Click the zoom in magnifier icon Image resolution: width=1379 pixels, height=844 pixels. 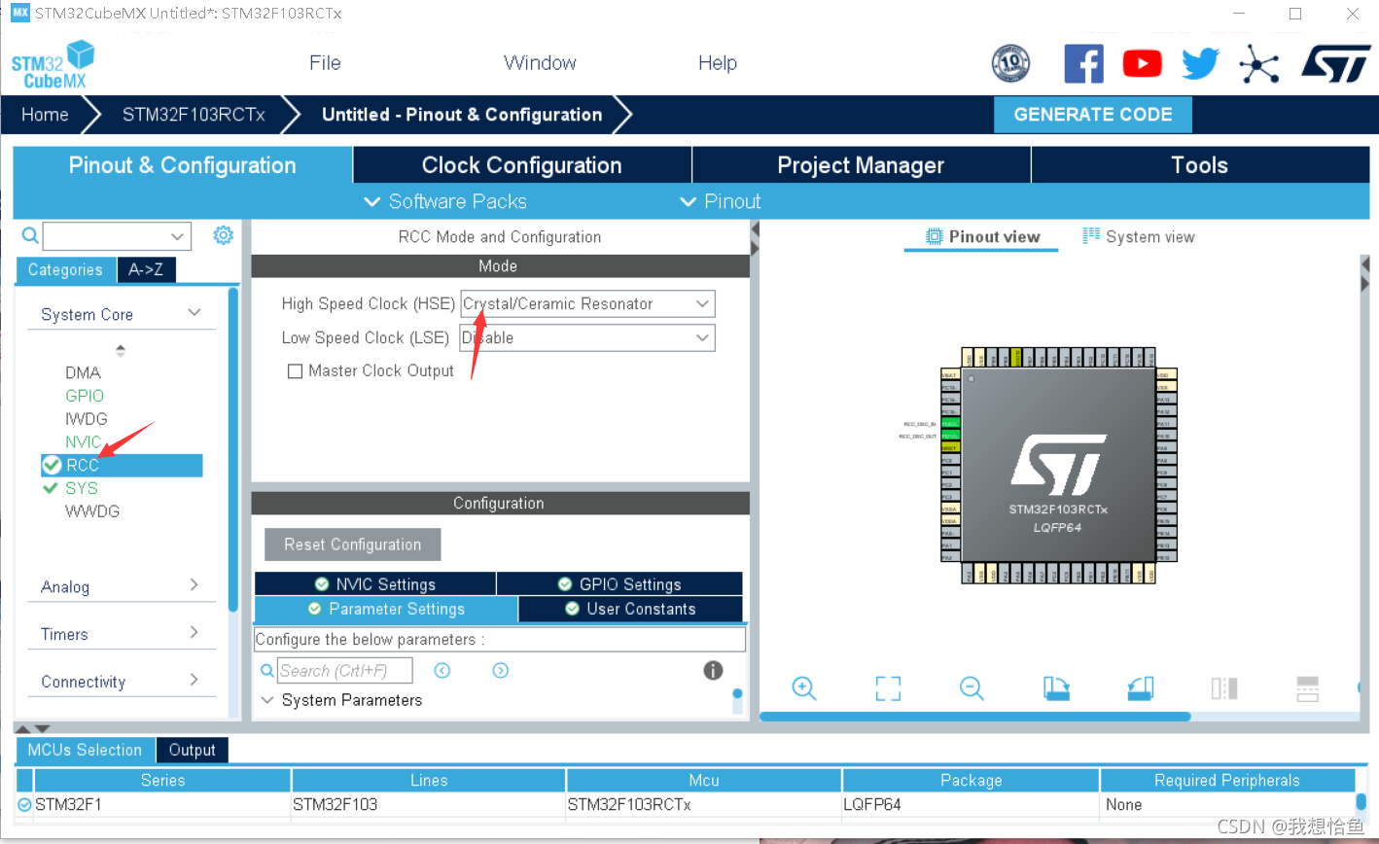click(x=803, y=688)
